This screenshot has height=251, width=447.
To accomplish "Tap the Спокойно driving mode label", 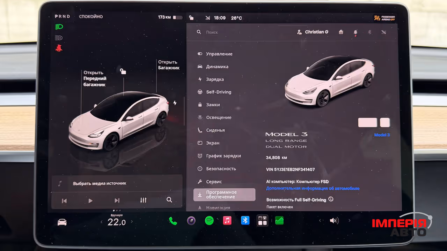I will point(91,16).
